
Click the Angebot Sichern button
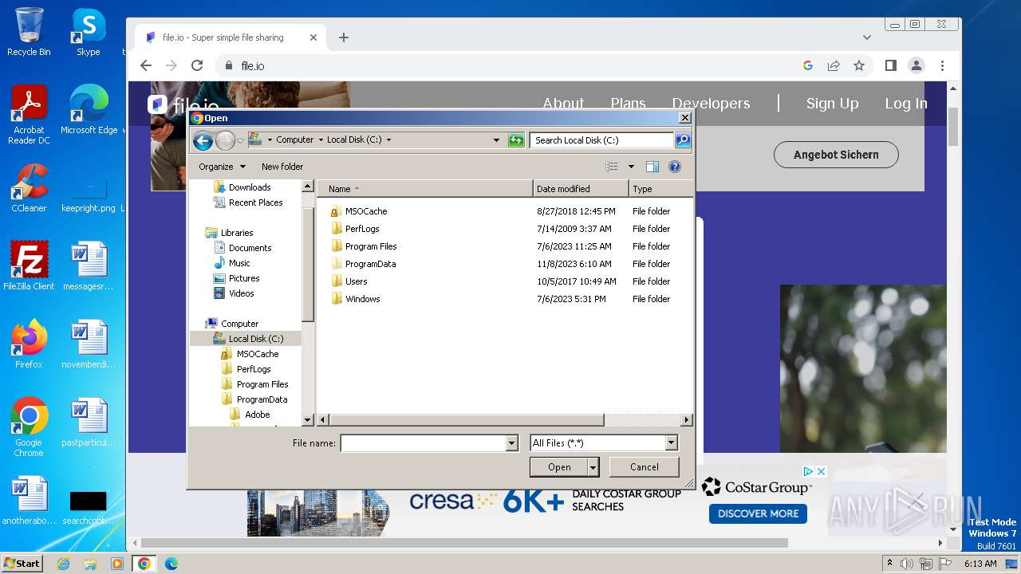click(836, 155)
